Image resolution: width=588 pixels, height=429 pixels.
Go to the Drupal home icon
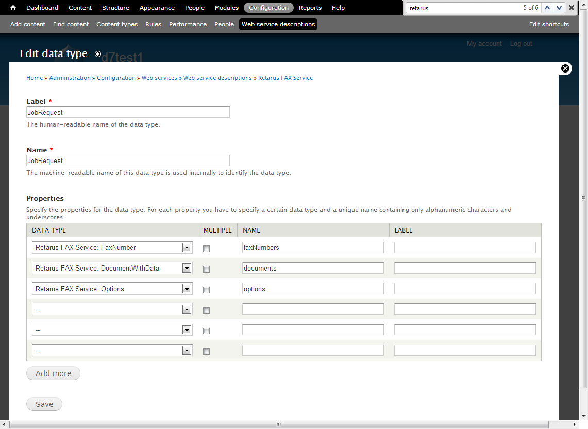coord(13,8)
